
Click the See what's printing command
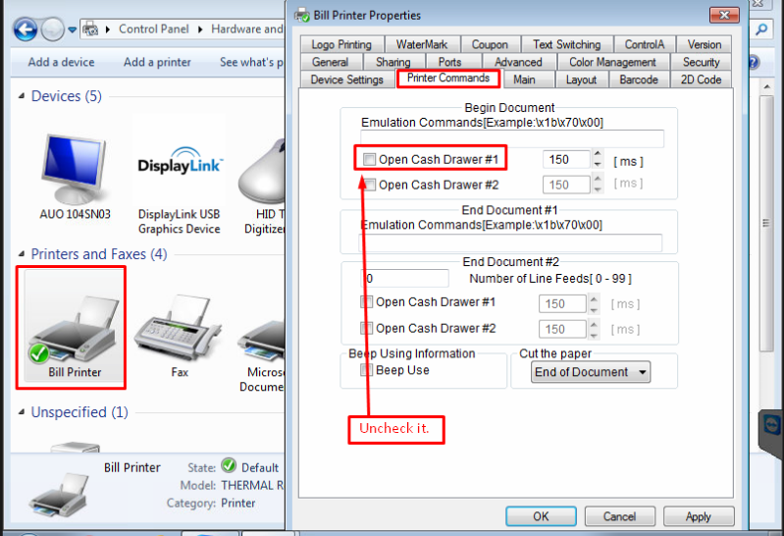tap(252, 62)
